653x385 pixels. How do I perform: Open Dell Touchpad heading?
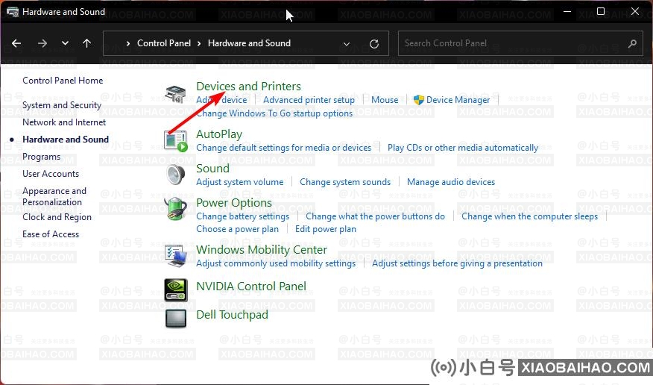[x=232, y=315]
